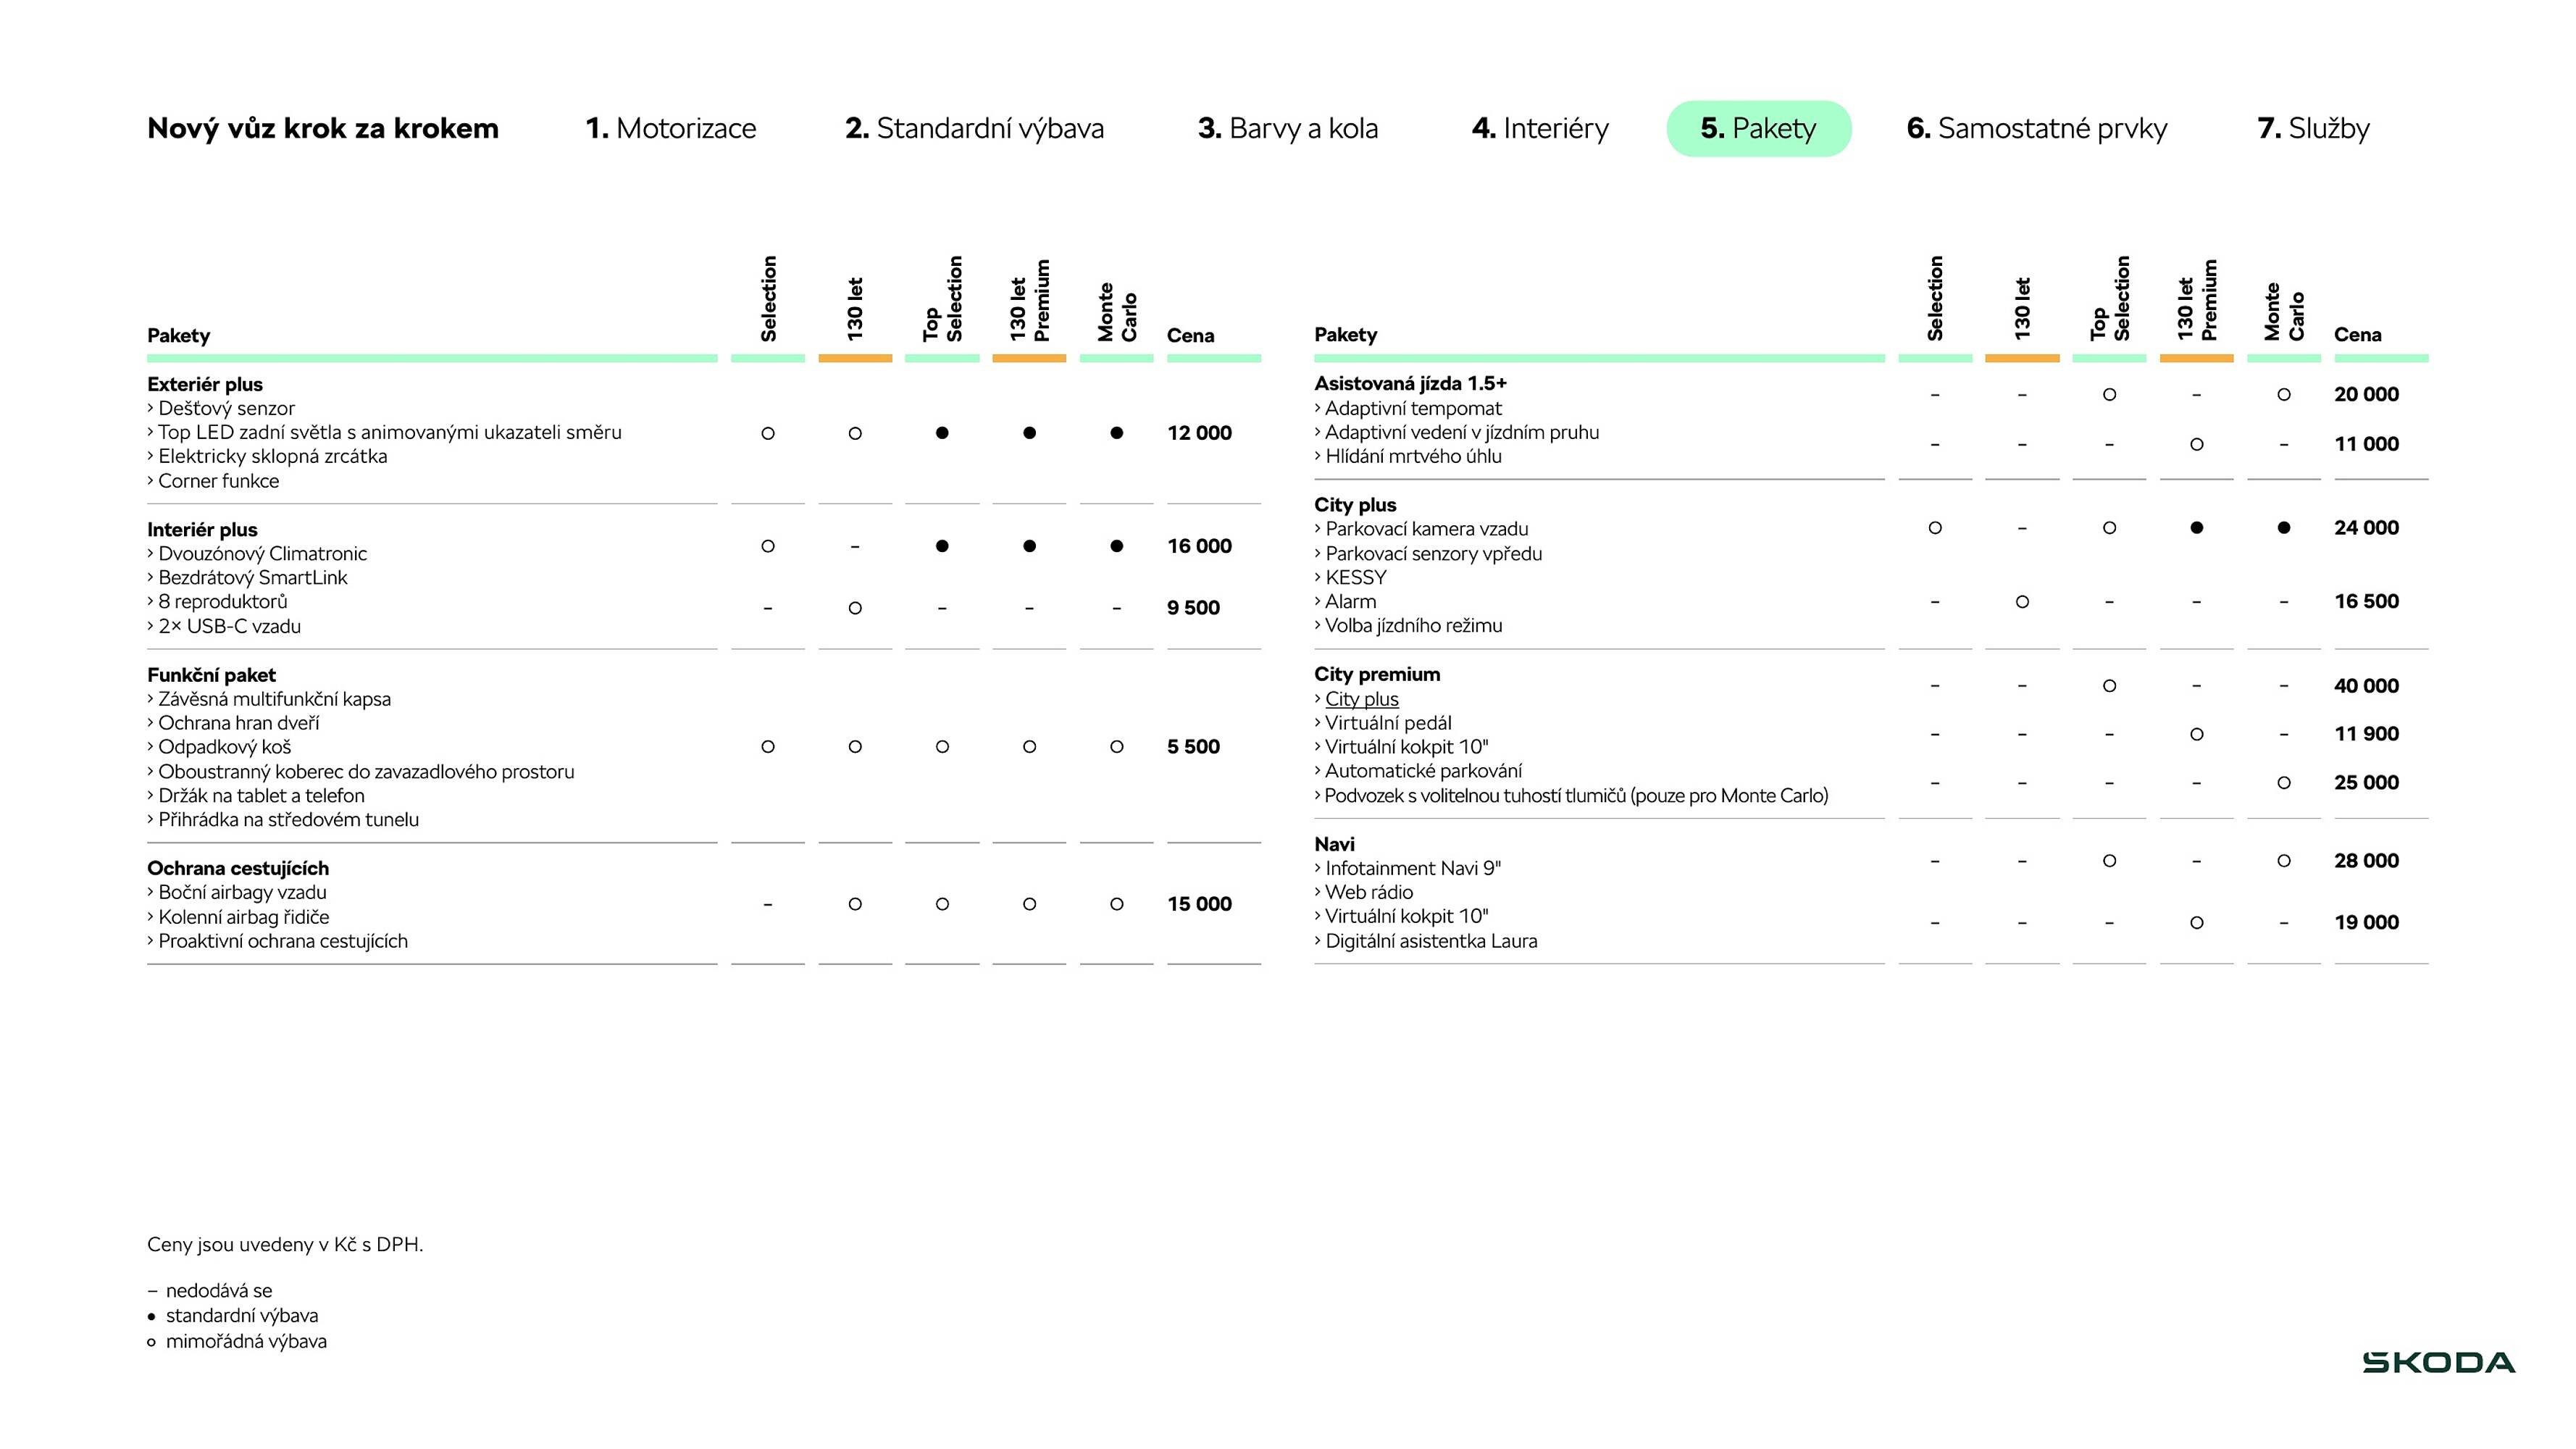Go to 3. Barvy a kola tab
The width and height of the screenshot is (2576, 1449).
1288,128
